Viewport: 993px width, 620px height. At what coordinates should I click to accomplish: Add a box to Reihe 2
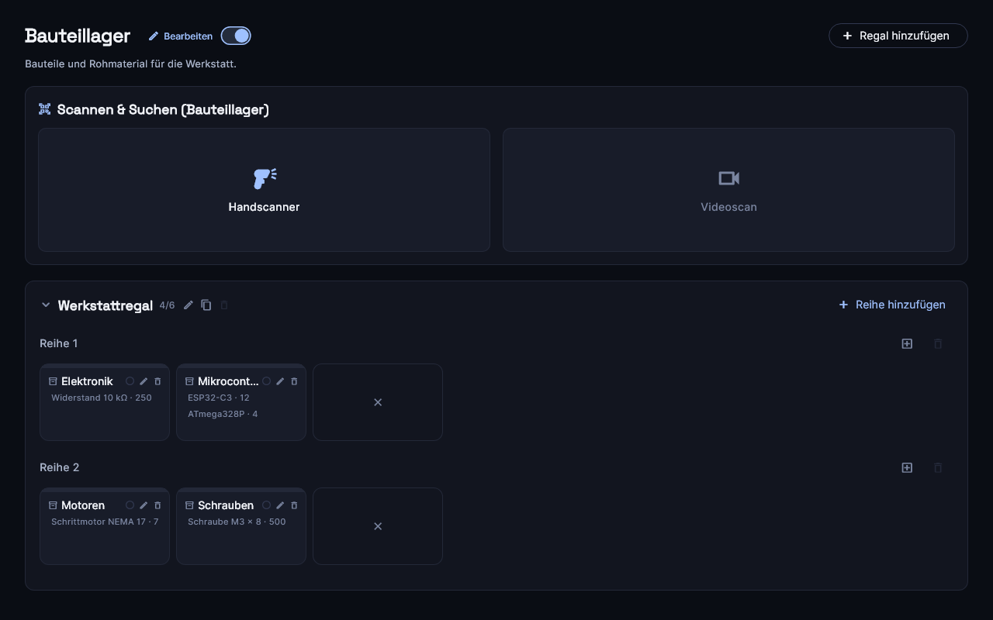click(x=907, y=467)
